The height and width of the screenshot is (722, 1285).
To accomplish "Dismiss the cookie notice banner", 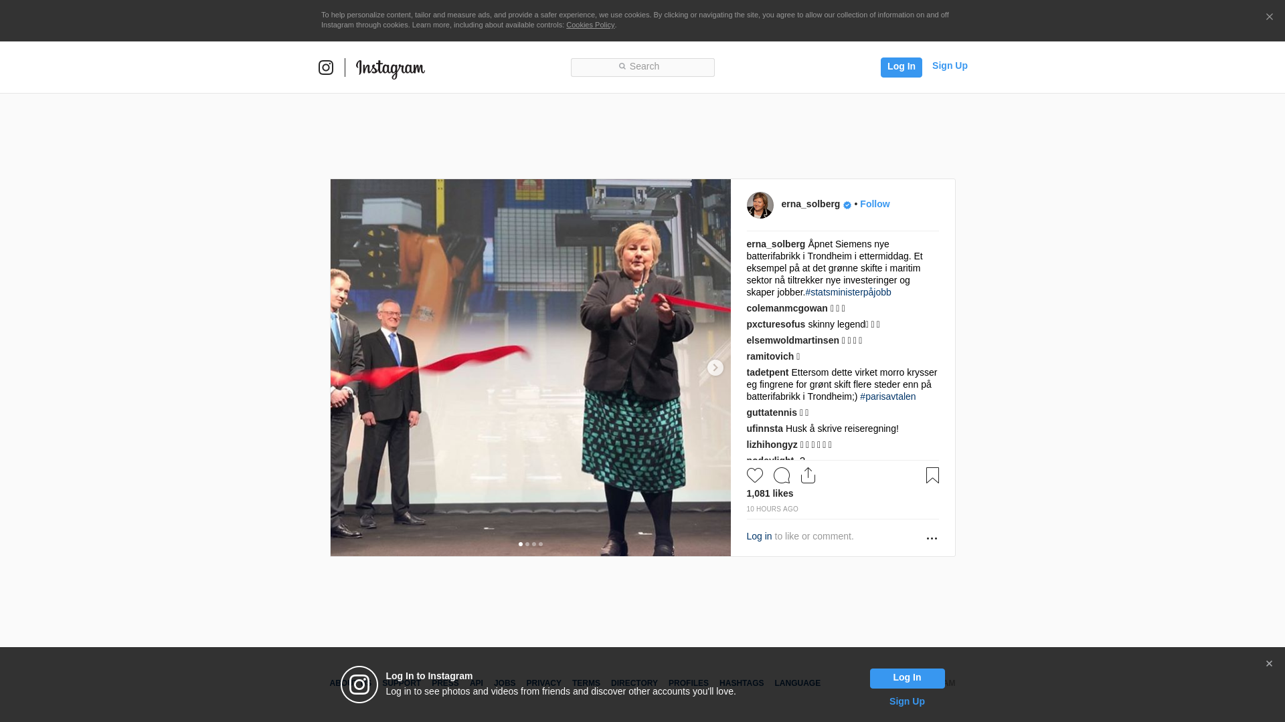I will click(1269, 17).
